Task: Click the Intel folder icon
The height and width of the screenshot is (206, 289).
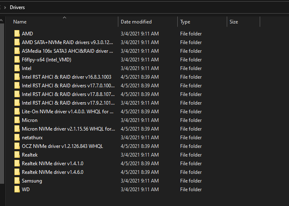Action: click(x=17, y=68)
